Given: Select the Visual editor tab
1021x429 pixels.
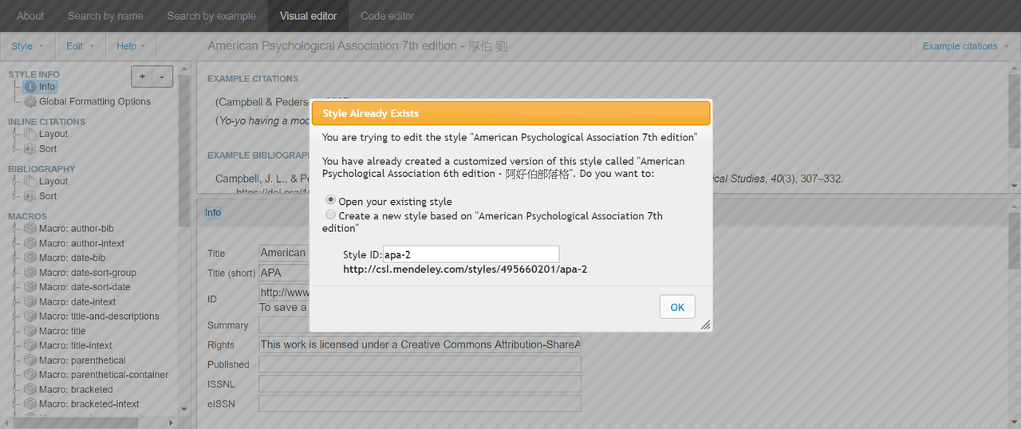Looking at the screenshot, I should pyautogui.click(x=308, y=16).
